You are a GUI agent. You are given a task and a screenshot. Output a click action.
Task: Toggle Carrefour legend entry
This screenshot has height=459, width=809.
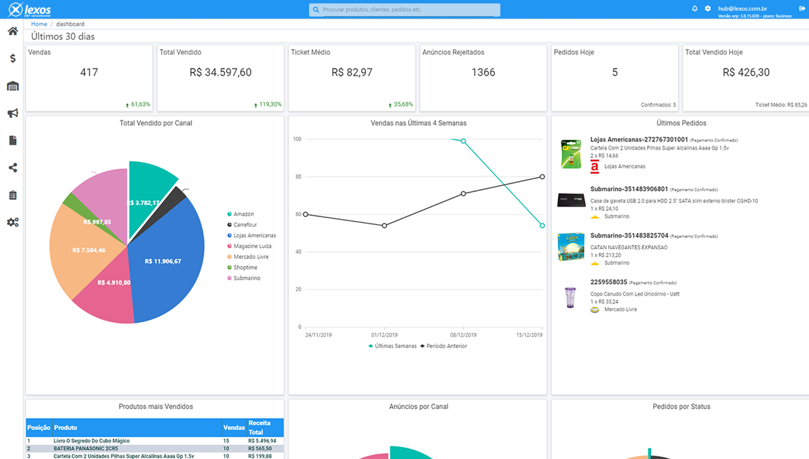[x=242, y=224]
